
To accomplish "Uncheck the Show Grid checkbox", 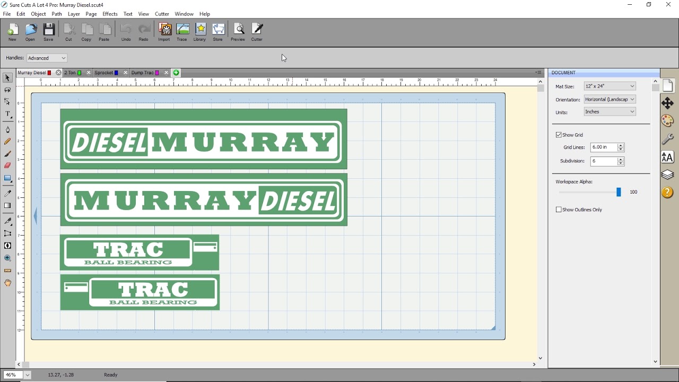I will (559, 135).
